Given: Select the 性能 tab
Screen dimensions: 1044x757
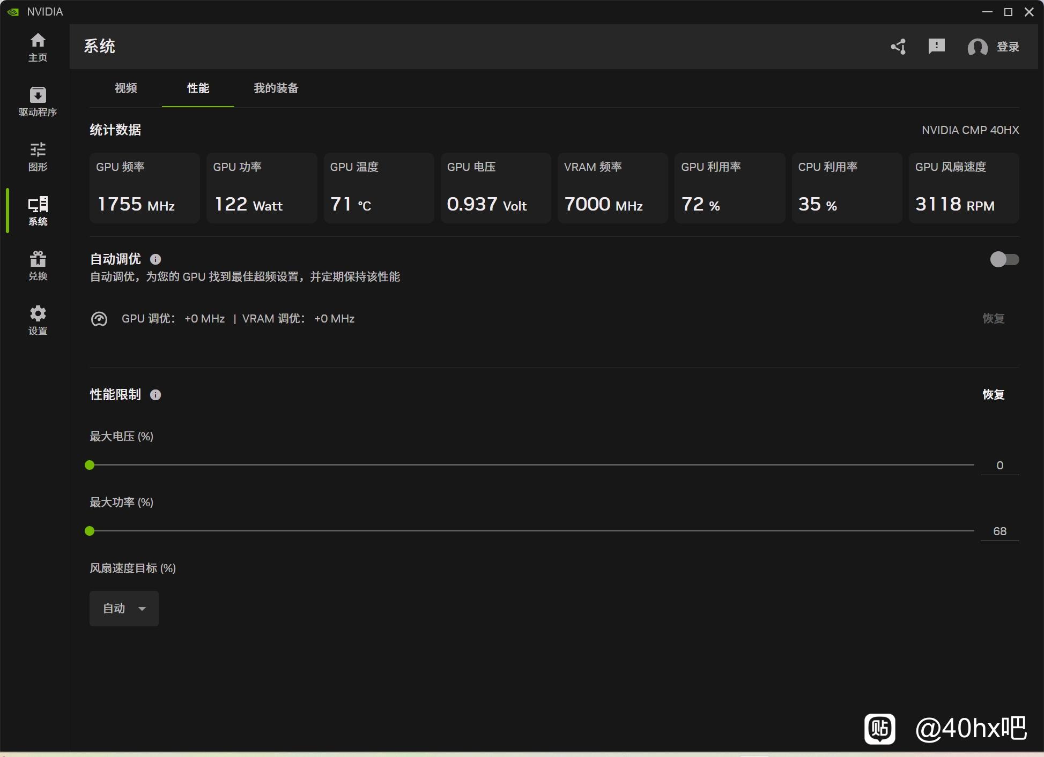Looking at the screenshot, I should click(198, 88).
